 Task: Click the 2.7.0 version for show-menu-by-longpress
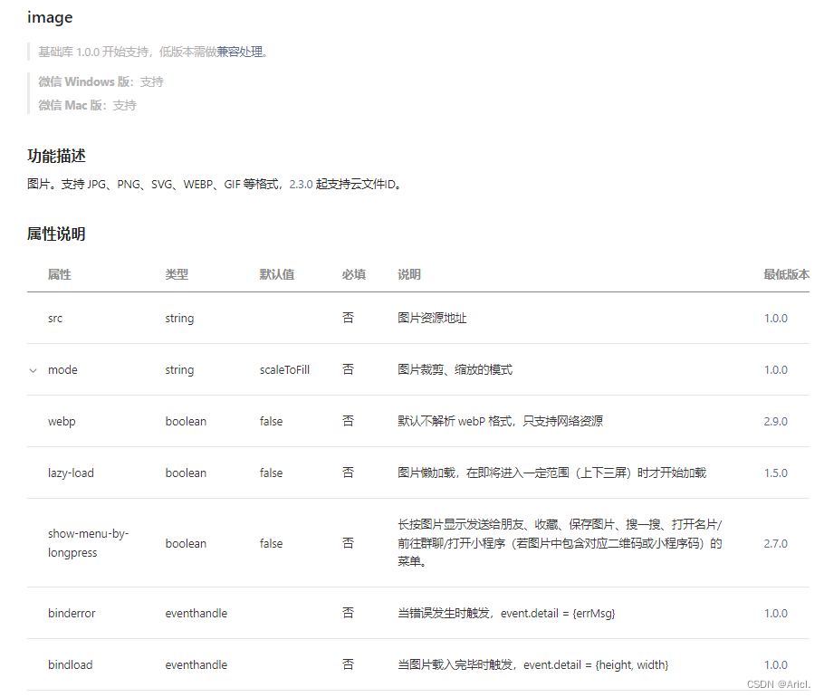tap(776, 544)
